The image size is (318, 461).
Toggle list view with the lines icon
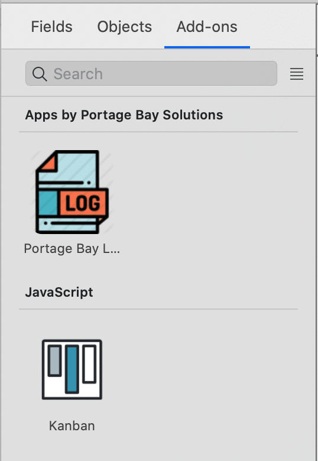click(297, 74)
